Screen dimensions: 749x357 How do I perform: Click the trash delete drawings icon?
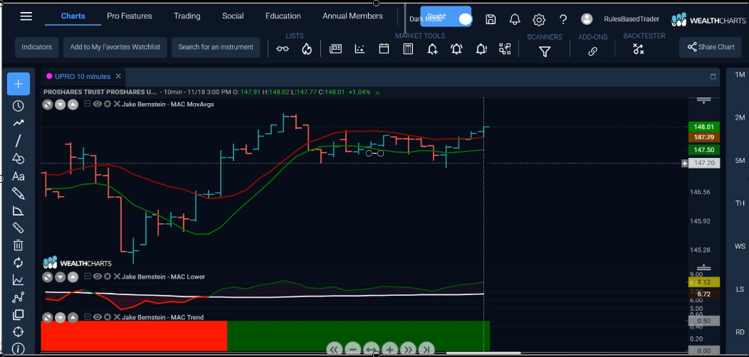[18, 245]
